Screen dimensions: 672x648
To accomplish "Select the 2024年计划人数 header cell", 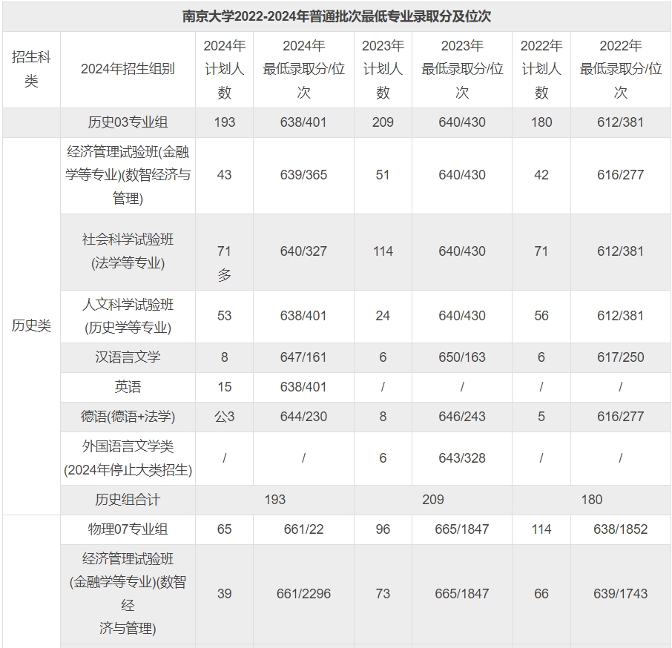I will pos(224,69).
